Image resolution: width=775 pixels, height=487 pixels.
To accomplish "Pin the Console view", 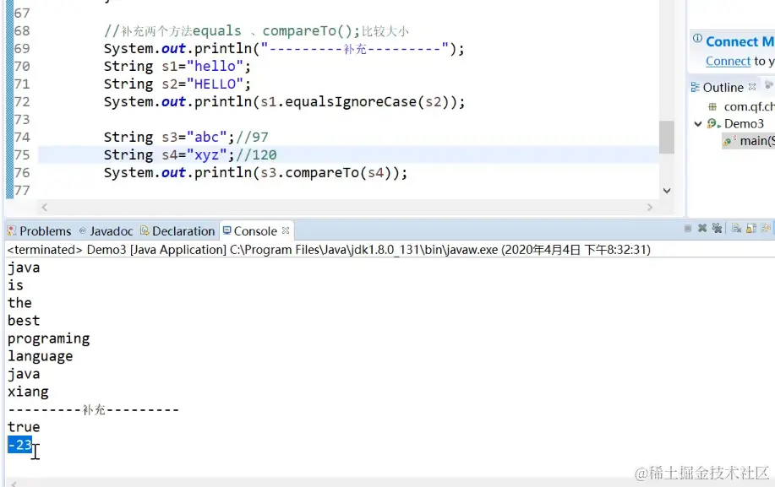I will coord(766,230).
